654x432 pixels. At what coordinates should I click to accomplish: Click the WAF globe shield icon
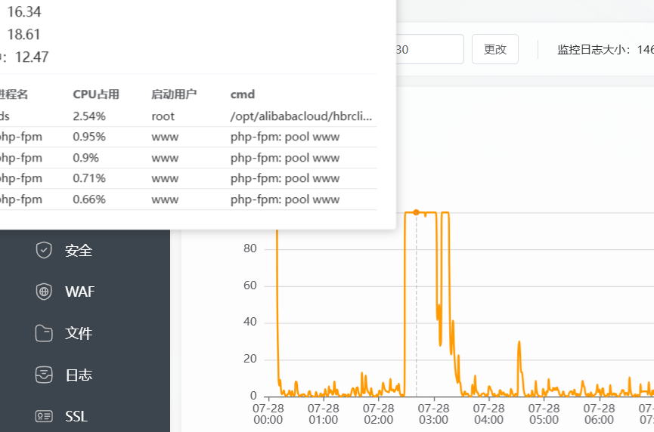[x=44, y=292]
